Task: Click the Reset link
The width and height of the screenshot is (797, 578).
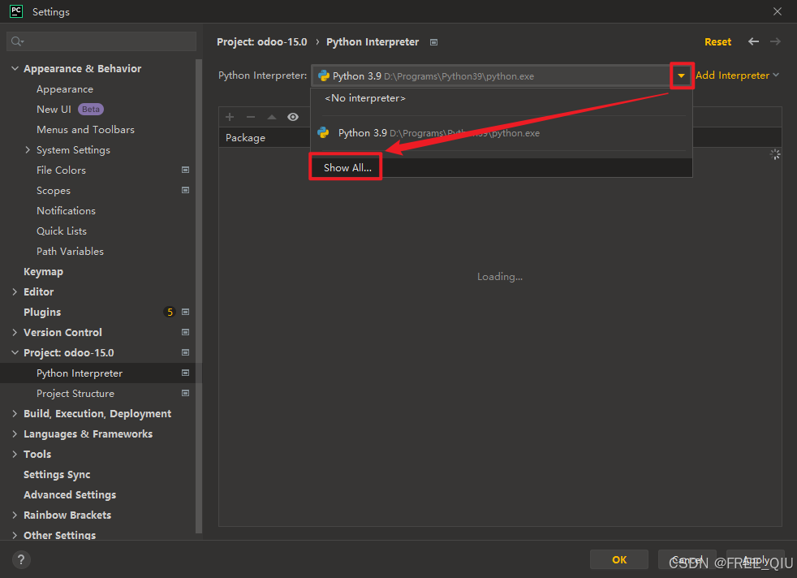Action: [x=717, y=41]
